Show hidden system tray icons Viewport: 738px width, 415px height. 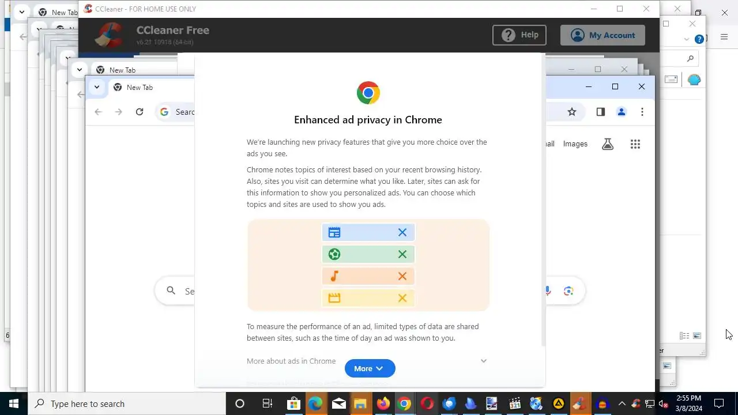(622, 403)
